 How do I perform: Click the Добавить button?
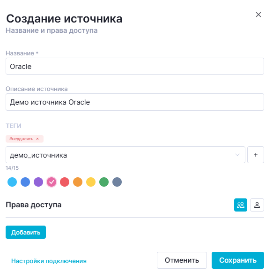coord(26,232)
